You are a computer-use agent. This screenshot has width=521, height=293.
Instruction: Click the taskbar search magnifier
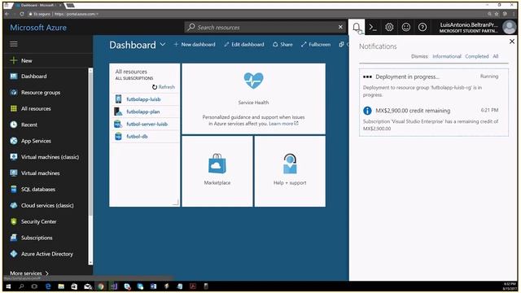[x=22, y=286]
